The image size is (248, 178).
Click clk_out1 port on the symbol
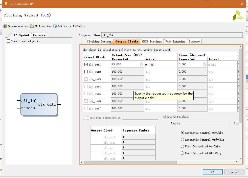(x=47, y=104)
